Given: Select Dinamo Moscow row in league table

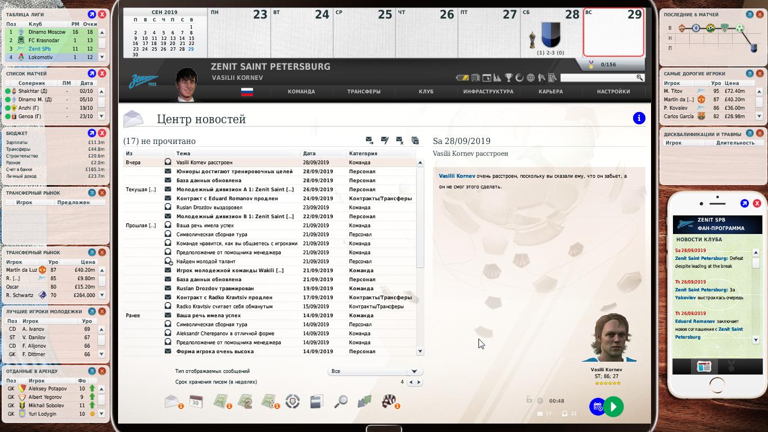Looking at the screenshot, I should (x=51, y=32).
